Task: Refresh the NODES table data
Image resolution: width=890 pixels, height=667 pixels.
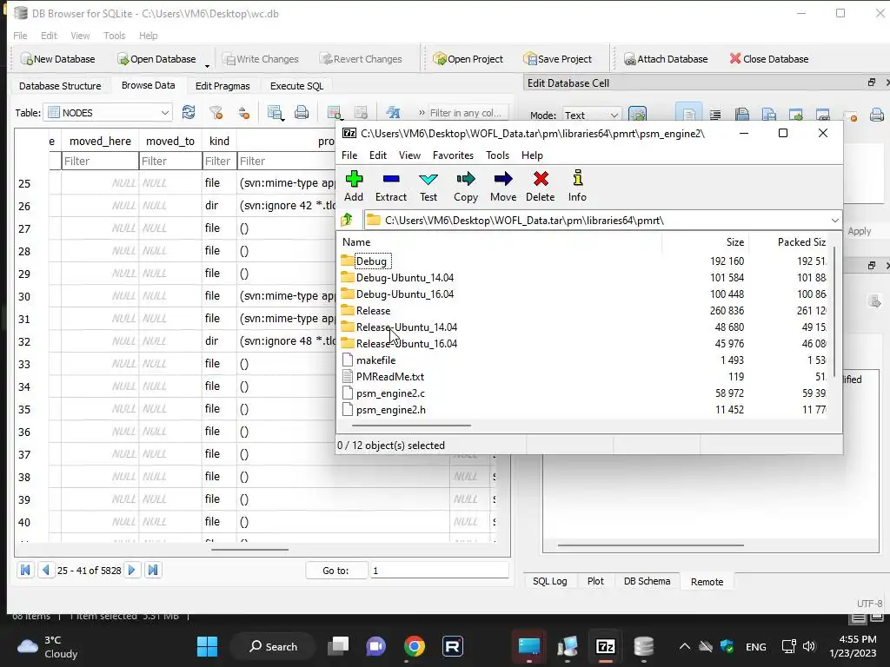Action: click(189, 112)
